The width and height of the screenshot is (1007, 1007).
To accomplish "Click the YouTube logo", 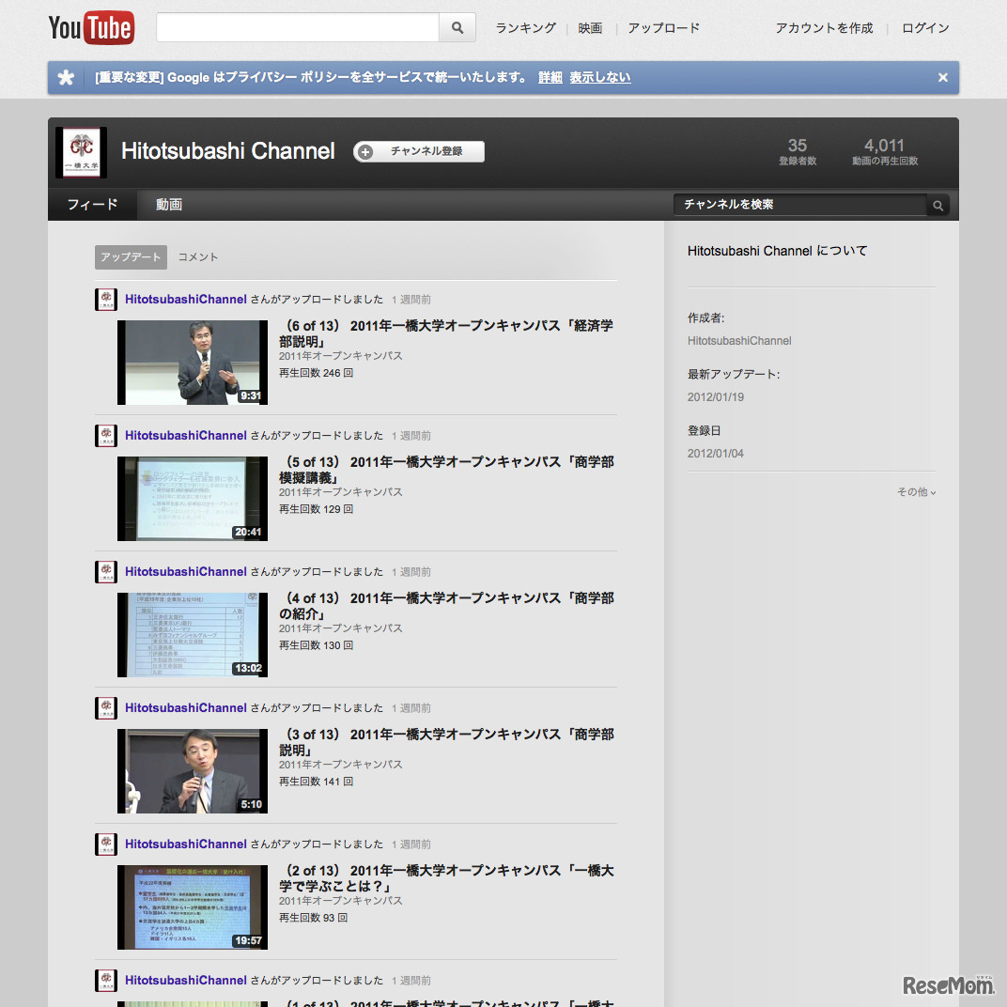I will pyautogui.click(x=90, y=27).
